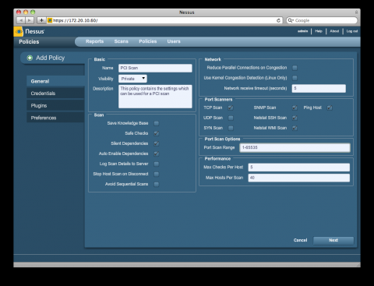Screen dimensions: 374x286
Task: Click the add bookmark plus button
Action: coord(41,20)
